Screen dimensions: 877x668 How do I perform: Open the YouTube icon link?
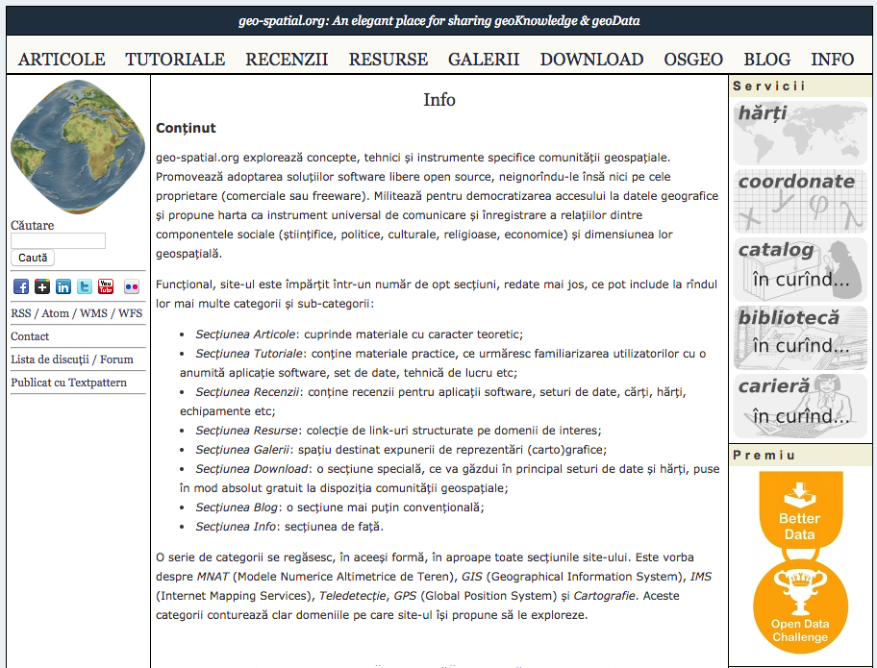(106, 286)
